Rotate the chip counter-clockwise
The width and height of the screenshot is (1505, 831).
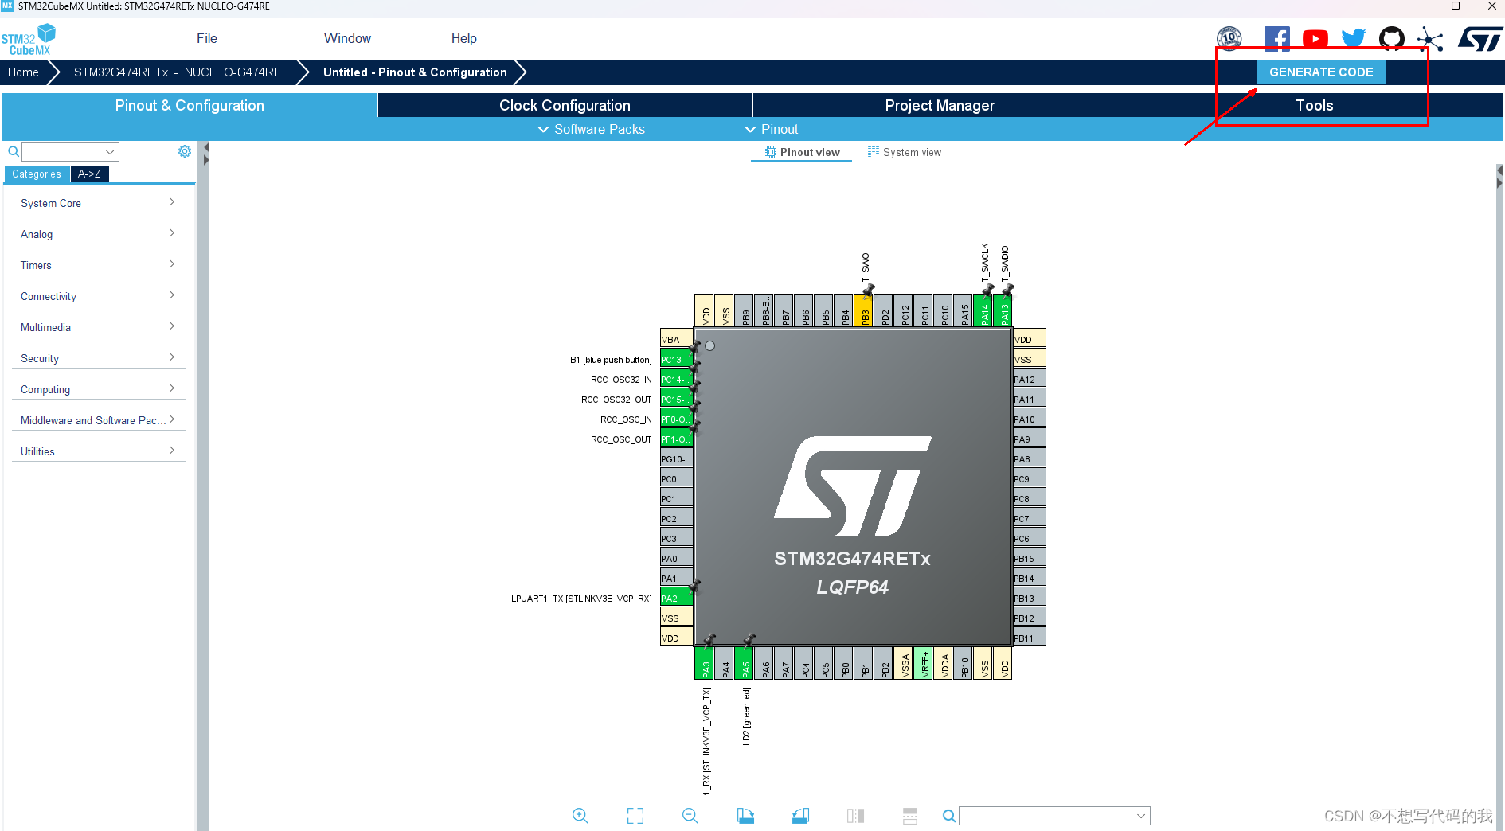click(x=800, y=816)
